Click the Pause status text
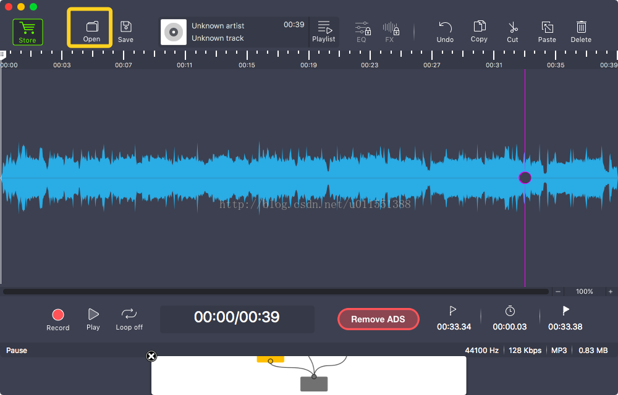This screenshot has height=395, width=618. click(17, 350)
